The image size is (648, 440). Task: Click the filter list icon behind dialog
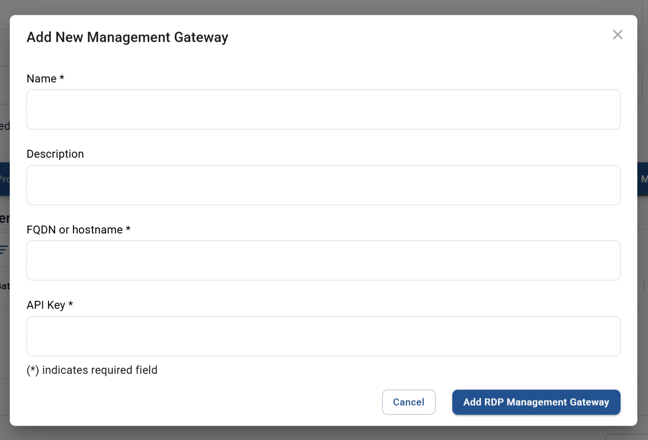click(4, 250)
